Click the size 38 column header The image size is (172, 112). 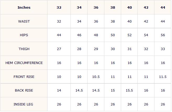pos(113,7)
